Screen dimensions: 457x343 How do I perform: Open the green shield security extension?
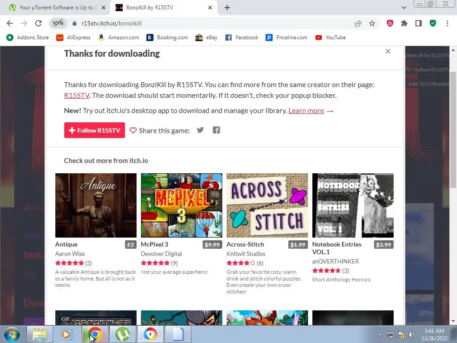[x=433, y=23]
